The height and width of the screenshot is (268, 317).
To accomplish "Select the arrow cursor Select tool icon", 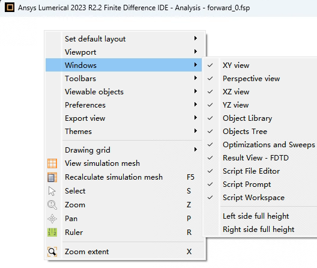I will (52, 191).
